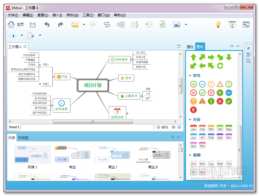Screen dimensions: 259x196
Task: Collapse the 相关信息 topic branch
Action: point(132,60)
